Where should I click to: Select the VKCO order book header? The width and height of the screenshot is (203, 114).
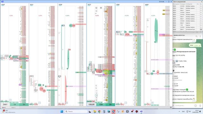(89, 5)
